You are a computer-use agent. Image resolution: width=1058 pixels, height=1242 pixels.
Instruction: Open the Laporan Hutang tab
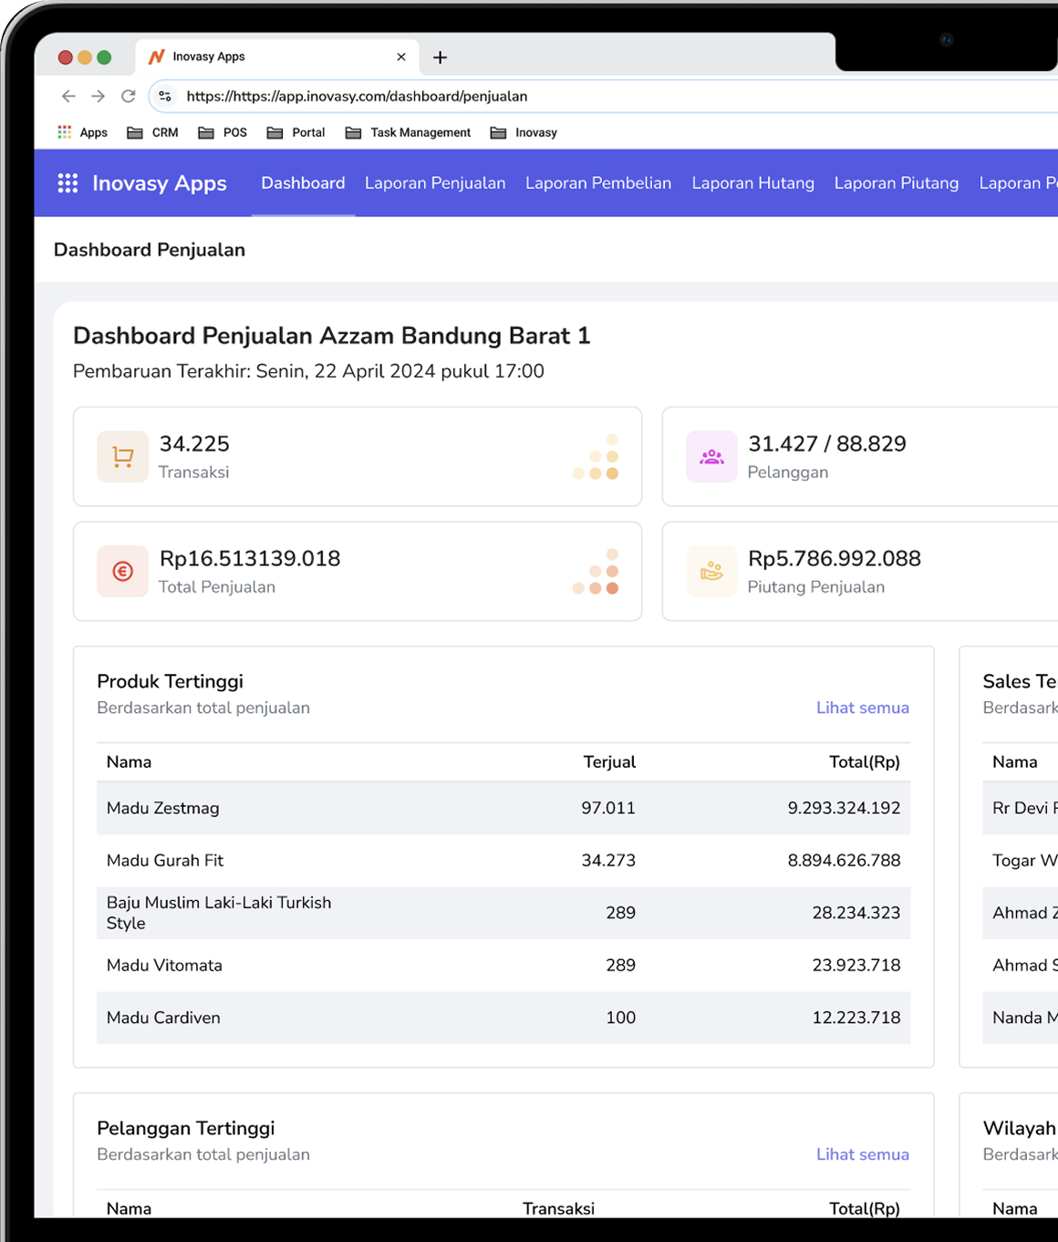point(753,183)
